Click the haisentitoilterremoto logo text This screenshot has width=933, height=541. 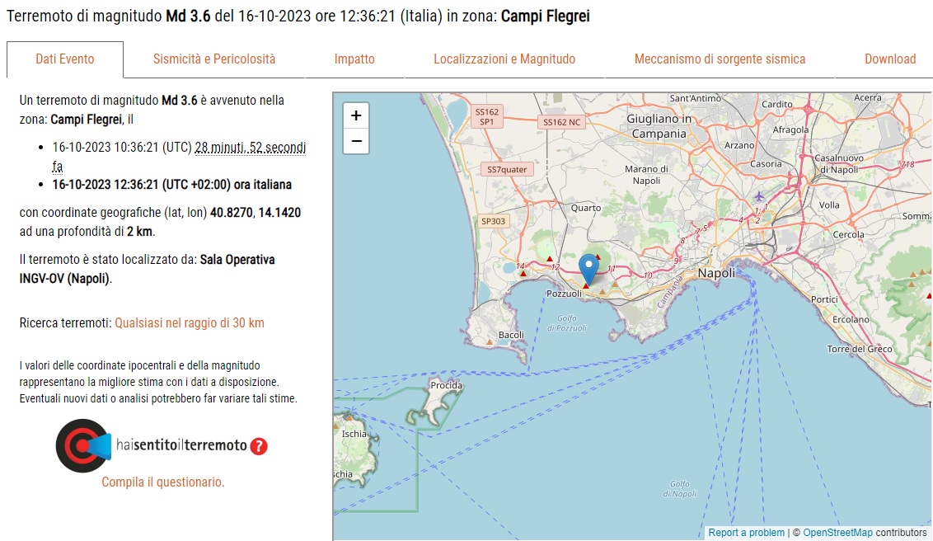pyautogui.click(x=181, y=445)
